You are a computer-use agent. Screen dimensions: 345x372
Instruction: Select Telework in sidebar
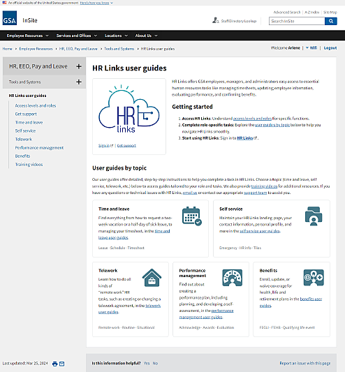(x=24, y=140)
